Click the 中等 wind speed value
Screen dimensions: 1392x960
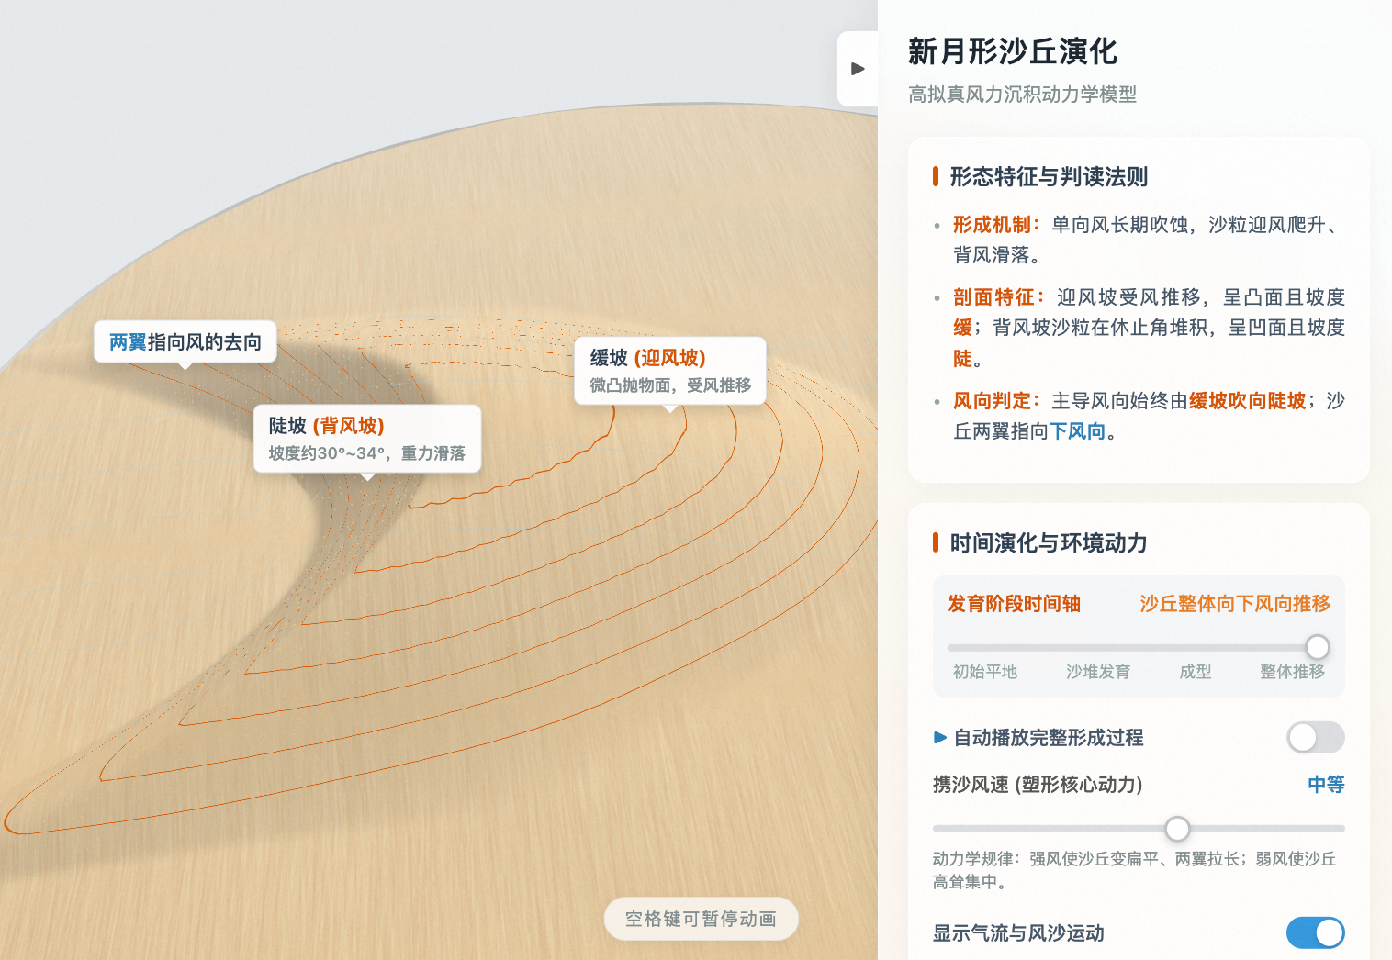pos(1326,785)
